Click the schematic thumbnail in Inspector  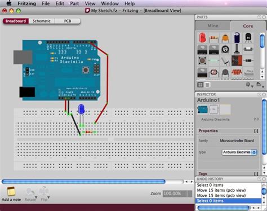click(213, 109)
